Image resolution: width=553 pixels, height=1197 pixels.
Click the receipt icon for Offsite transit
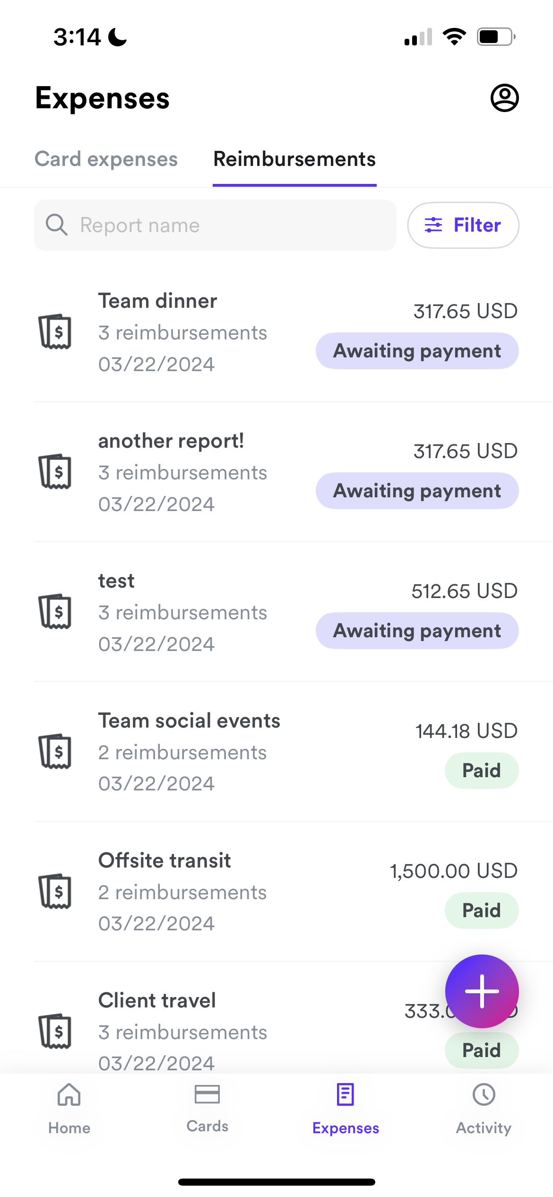[x=55, y=891]
